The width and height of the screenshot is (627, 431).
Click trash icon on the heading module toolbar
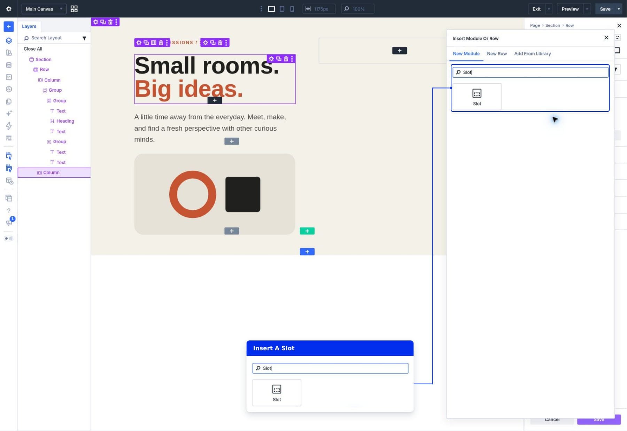[x=286, y=59]
